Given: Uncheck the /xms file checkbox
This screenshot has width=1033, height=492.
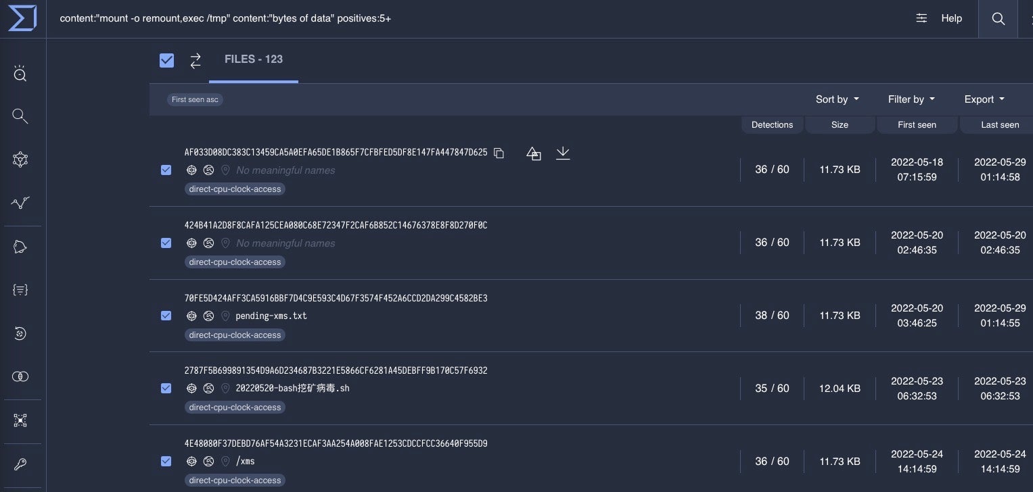Looking at the screenshot, I should [166, 461].
